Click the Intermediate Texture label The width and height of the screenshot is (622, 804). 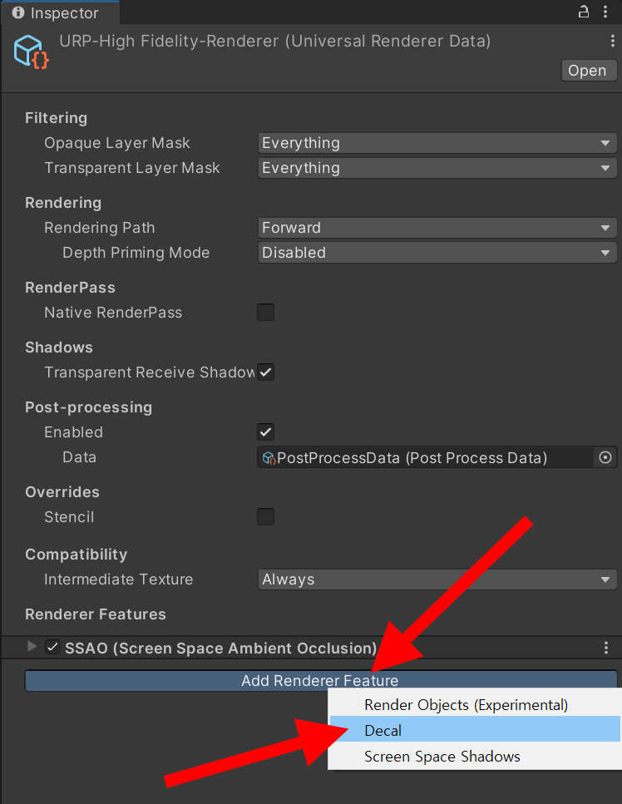point(118,580)
